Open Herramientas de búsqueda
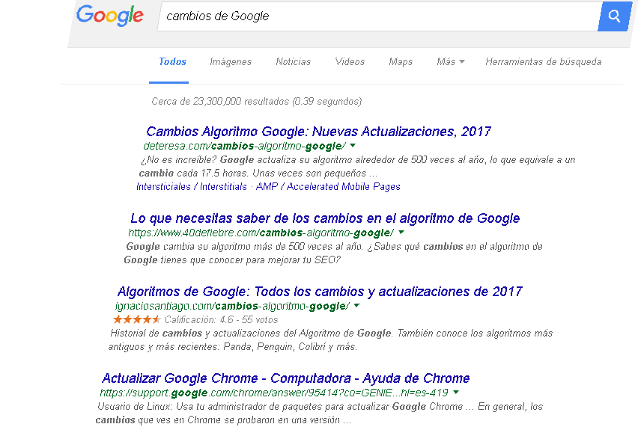Screen dimensions: 638x430 point(543,62)
